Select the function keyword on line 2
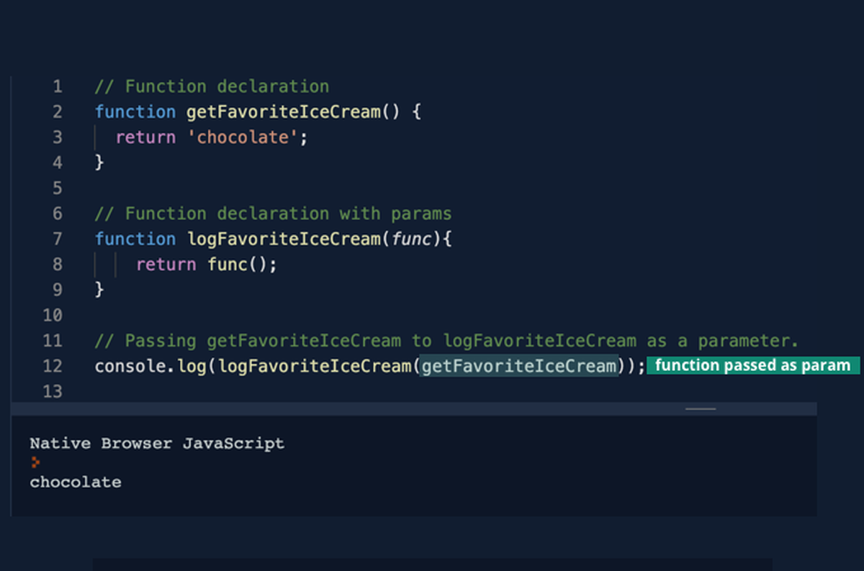The width and height of the screenshot is (864, 571). (135, 111)
